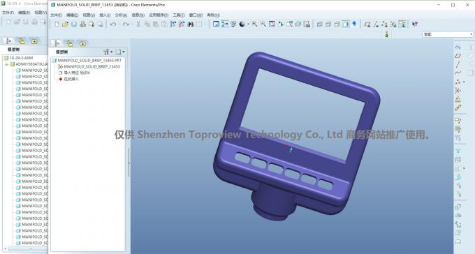Image resolution: width=475 pixels, height=254 pixels.
Task: Create a new file from toolbar
Action: pos(57,24)
